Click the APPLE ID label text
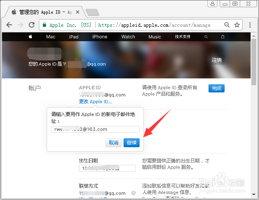 (x=90, y=88)
